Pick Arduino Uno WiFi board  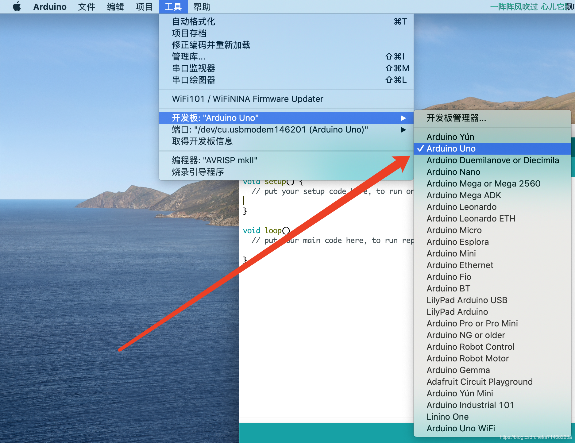492,428
